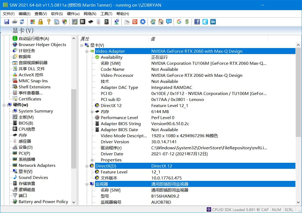302x213 pixels.
Task: Collapse the 监视器 node
Action: coord(87,184)
